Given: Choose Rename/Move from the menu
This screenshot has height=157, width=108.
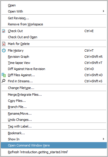Looking at the screenshot, I should 54,114.
